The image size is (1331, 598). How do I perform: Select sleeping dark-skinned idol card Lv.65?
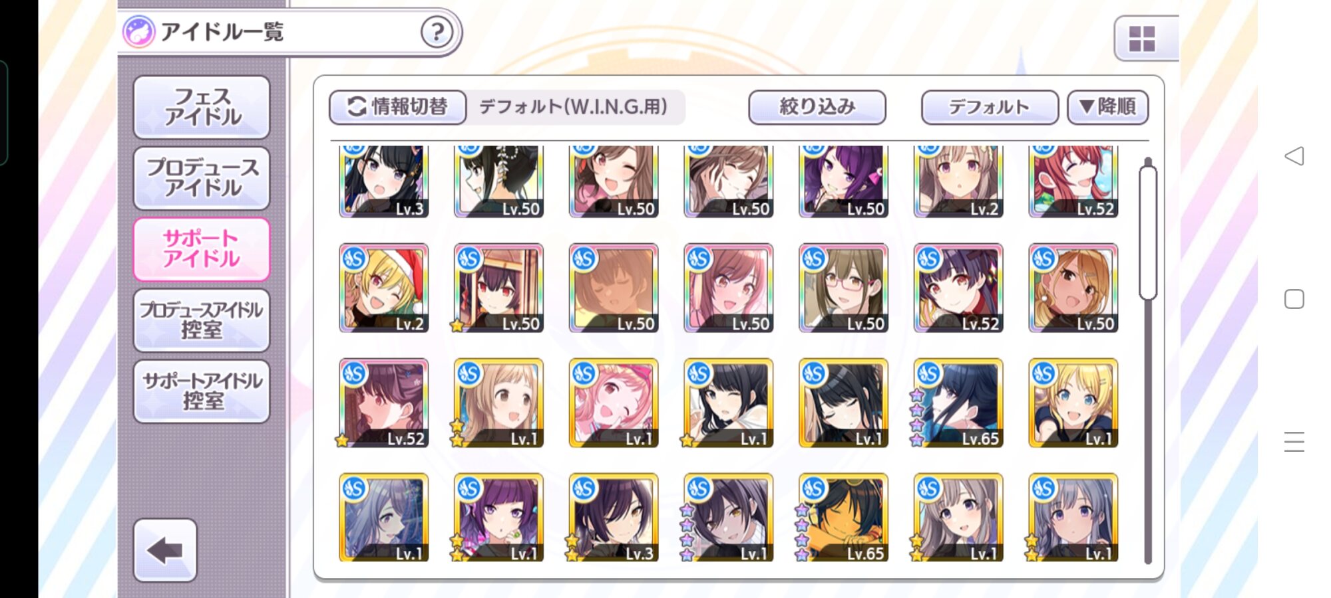(843, 518)
